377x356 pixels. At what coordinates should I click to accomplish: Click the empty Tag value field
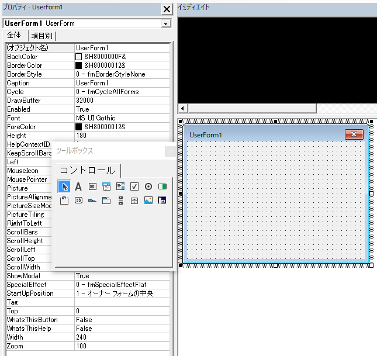click(122, 302)
